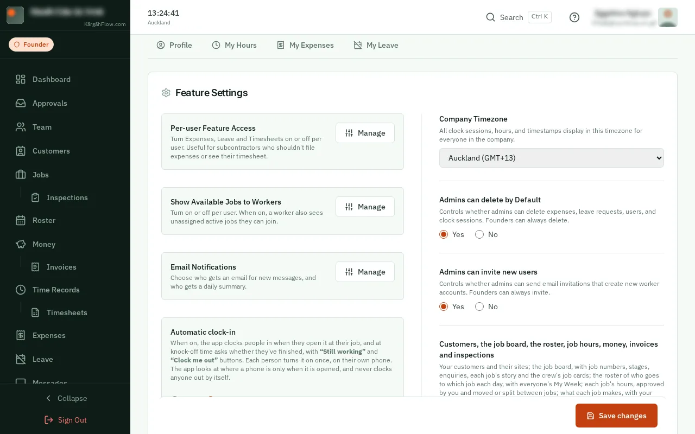The height and width of the screenshot is (434, 695).
Task: Click the Inspections clipboard icon
Action: click(35, 197)
